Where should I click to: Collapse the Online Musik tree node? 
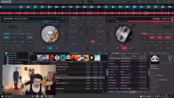tap(5, 55)
